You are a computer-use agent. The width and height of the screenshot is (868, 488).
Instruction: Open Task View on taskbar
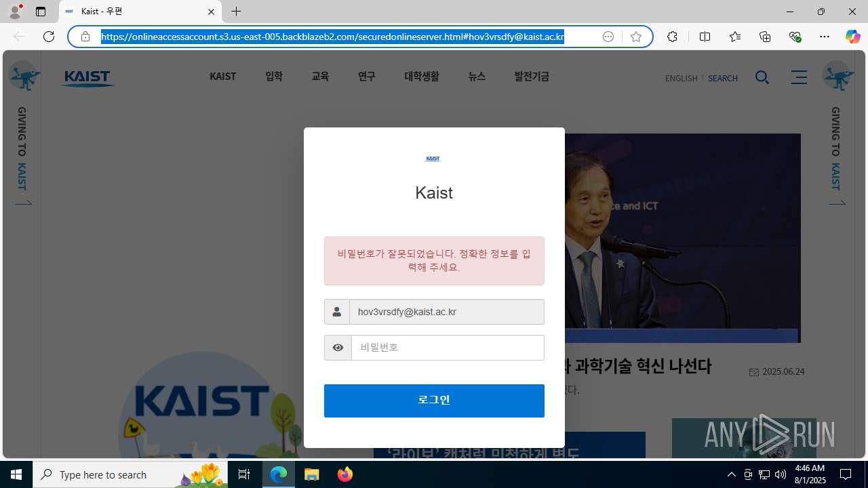tap(244, 474)
